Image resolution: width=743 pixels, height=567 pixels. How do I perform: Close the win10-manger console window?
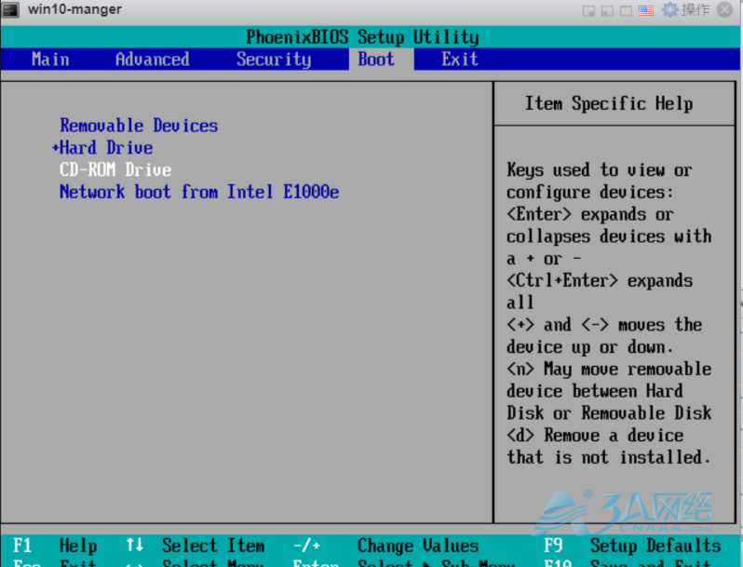(724, 9)
